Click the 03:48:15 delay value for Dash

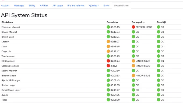click(x=115, y=46)
